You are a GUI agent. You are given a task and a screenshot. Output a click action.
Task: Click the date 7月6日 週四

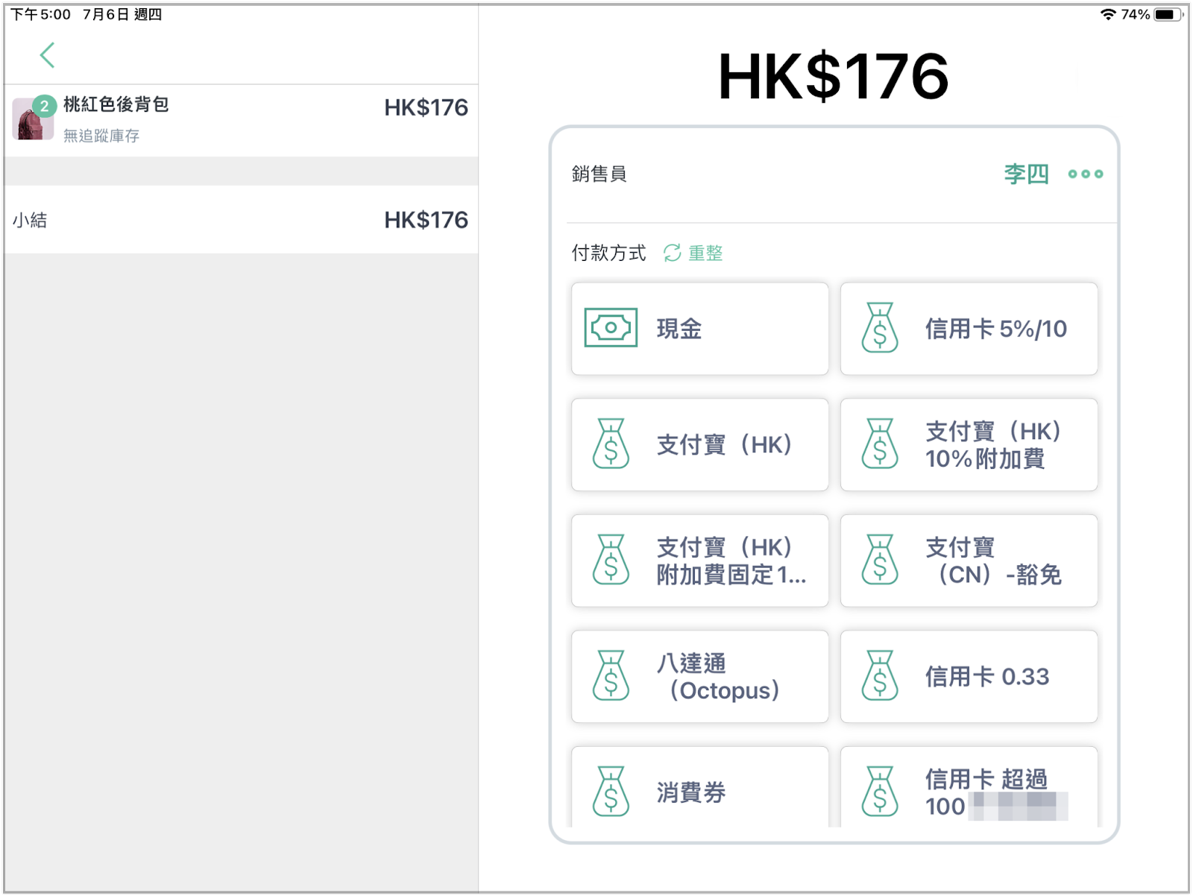(122, 14)
